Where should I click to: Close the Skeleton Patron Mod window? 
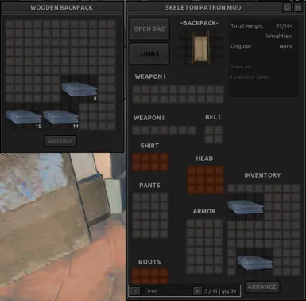298,7
